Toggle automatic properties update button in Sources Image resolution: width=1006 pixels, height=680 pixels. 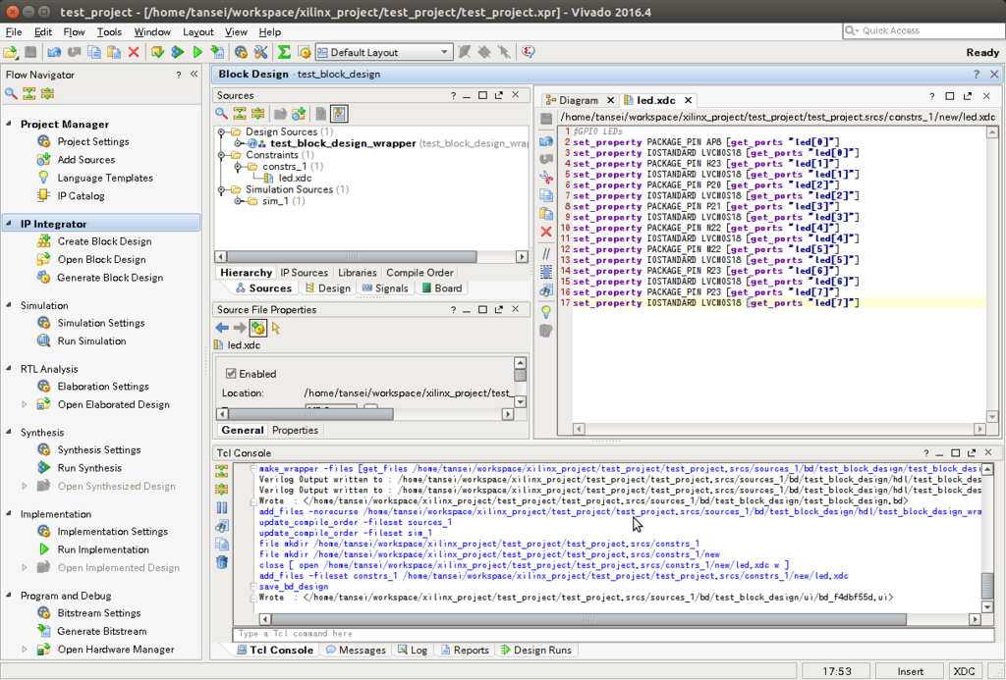[339, 114]
